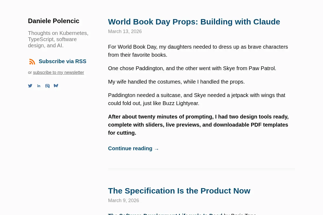This screenshot has height=215, width=323.
Task: Click the Thoughts on Kubernetes tagline
Action: pos(58,39)
